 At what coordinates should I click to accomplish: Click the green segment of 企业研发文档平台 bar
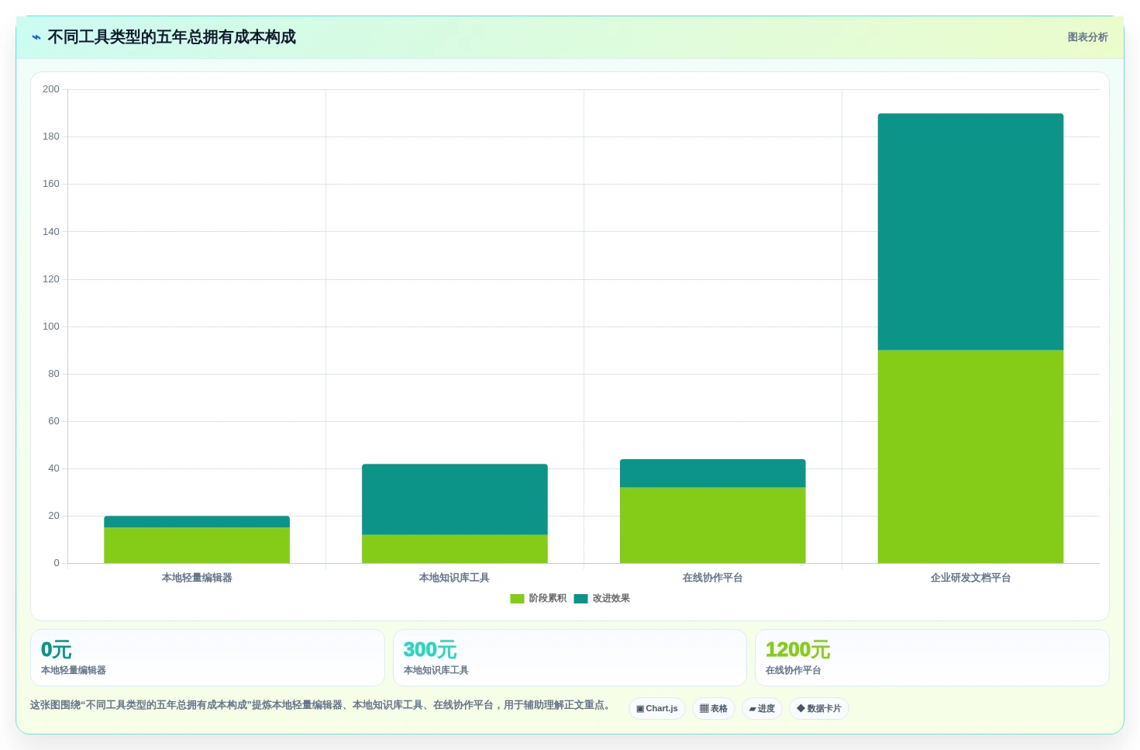pyautogui.click(x=970, y=457)
